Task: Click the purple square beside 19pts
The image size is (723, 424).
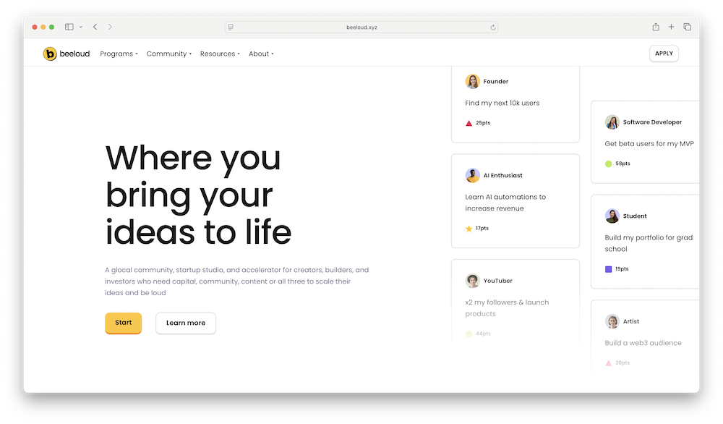Action: tap(608, 269)
